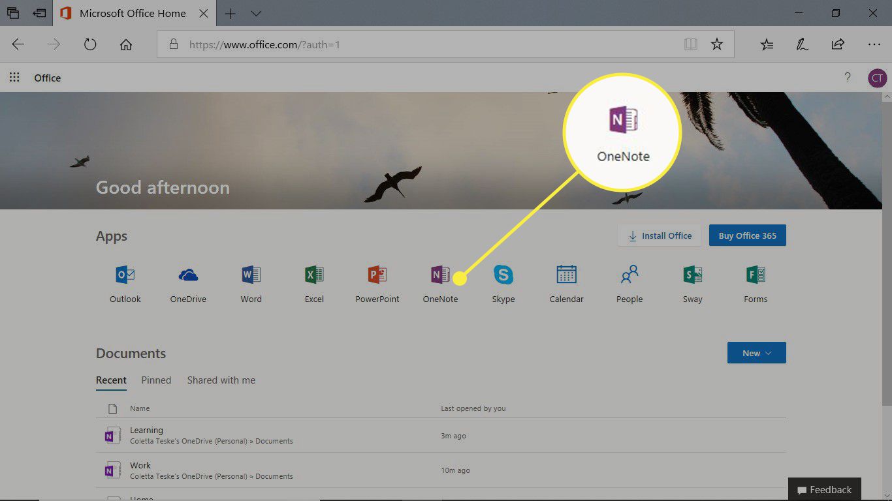Open the CT account avatar menu
The height and width of the screenshot is (501, 892).
pos(877,78)
